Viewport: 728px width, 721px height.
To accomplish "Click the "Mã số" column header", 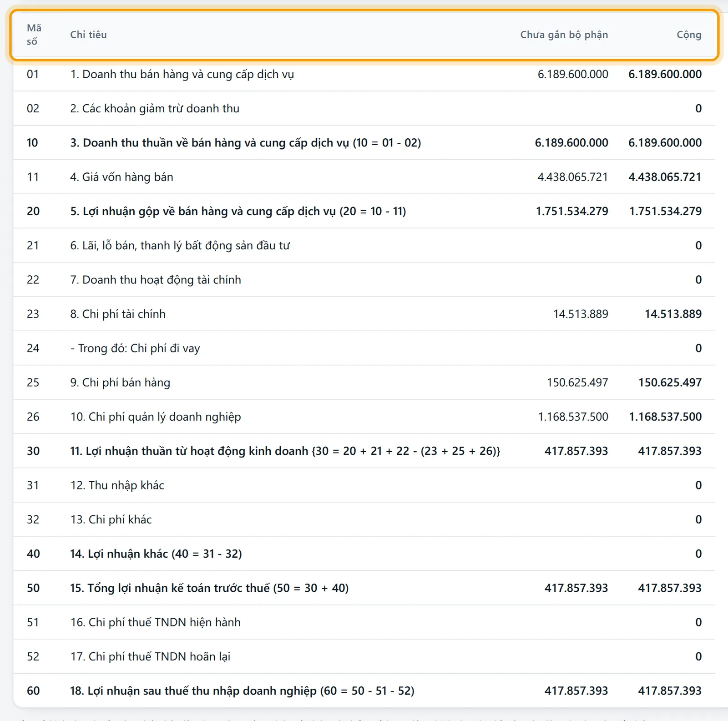I will (x=34, y=35).
